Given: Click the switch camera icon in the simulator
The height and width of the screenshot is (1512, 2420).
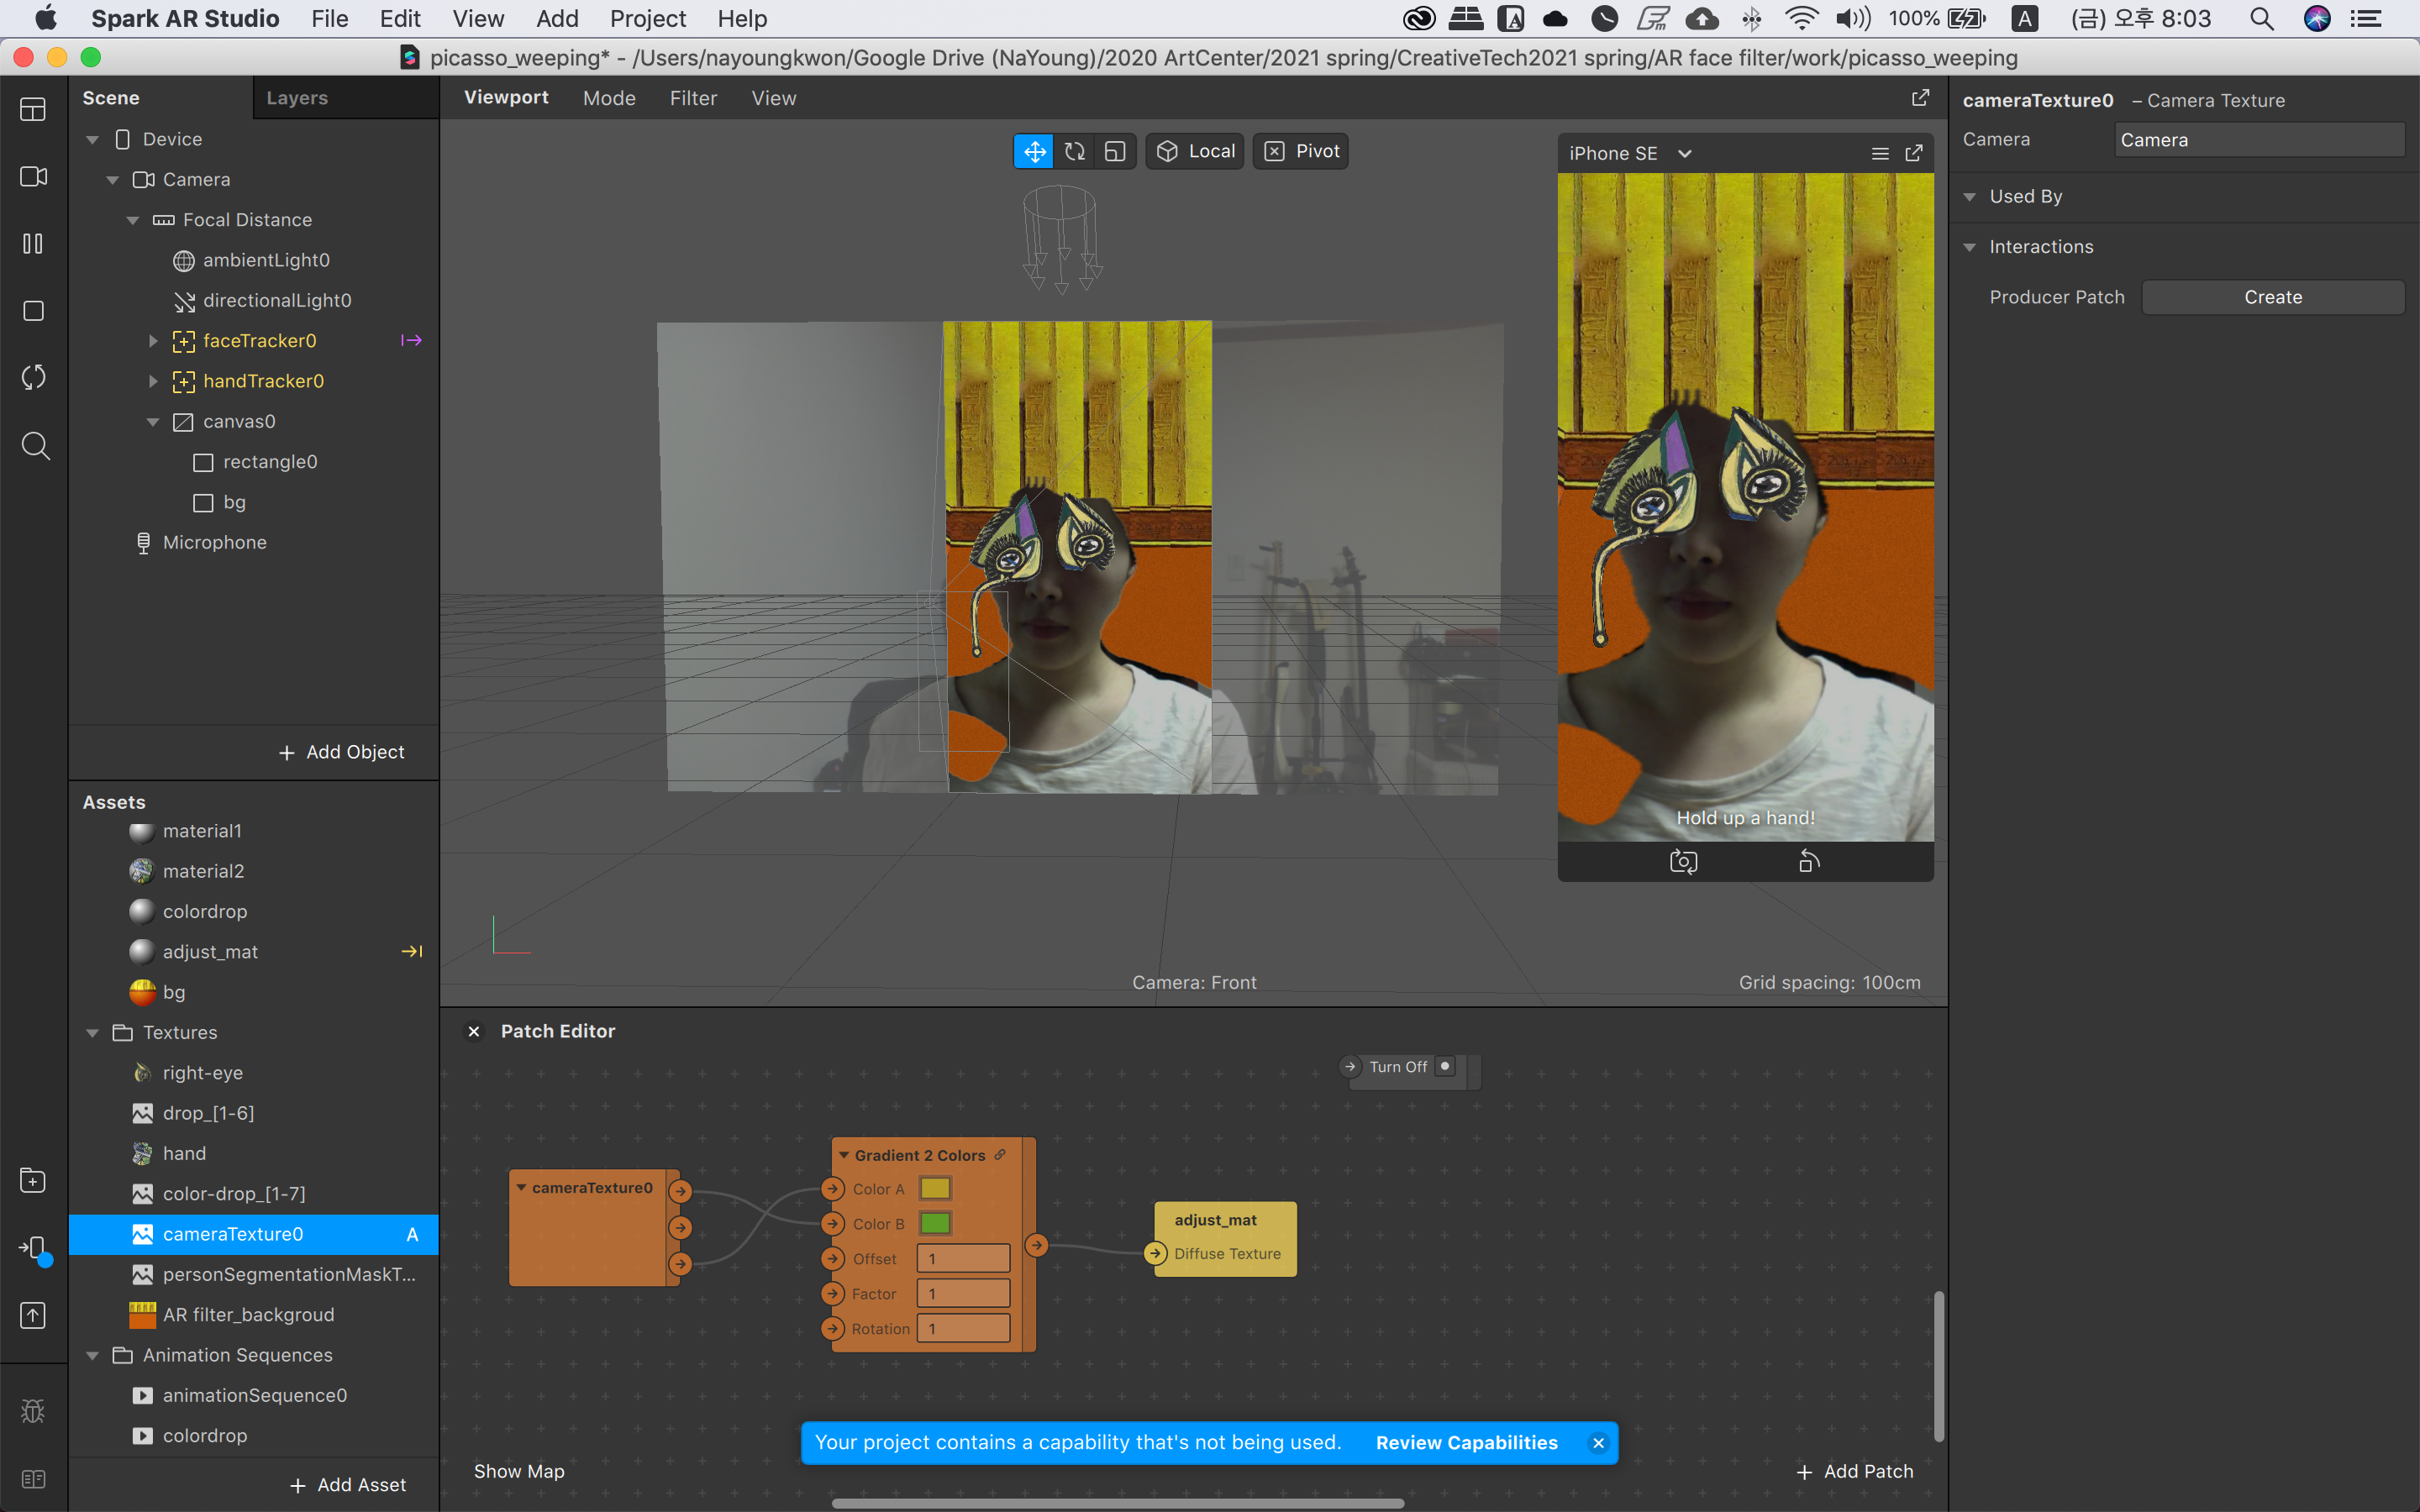Looking at the screenshot, I should tap(1683, 861).
